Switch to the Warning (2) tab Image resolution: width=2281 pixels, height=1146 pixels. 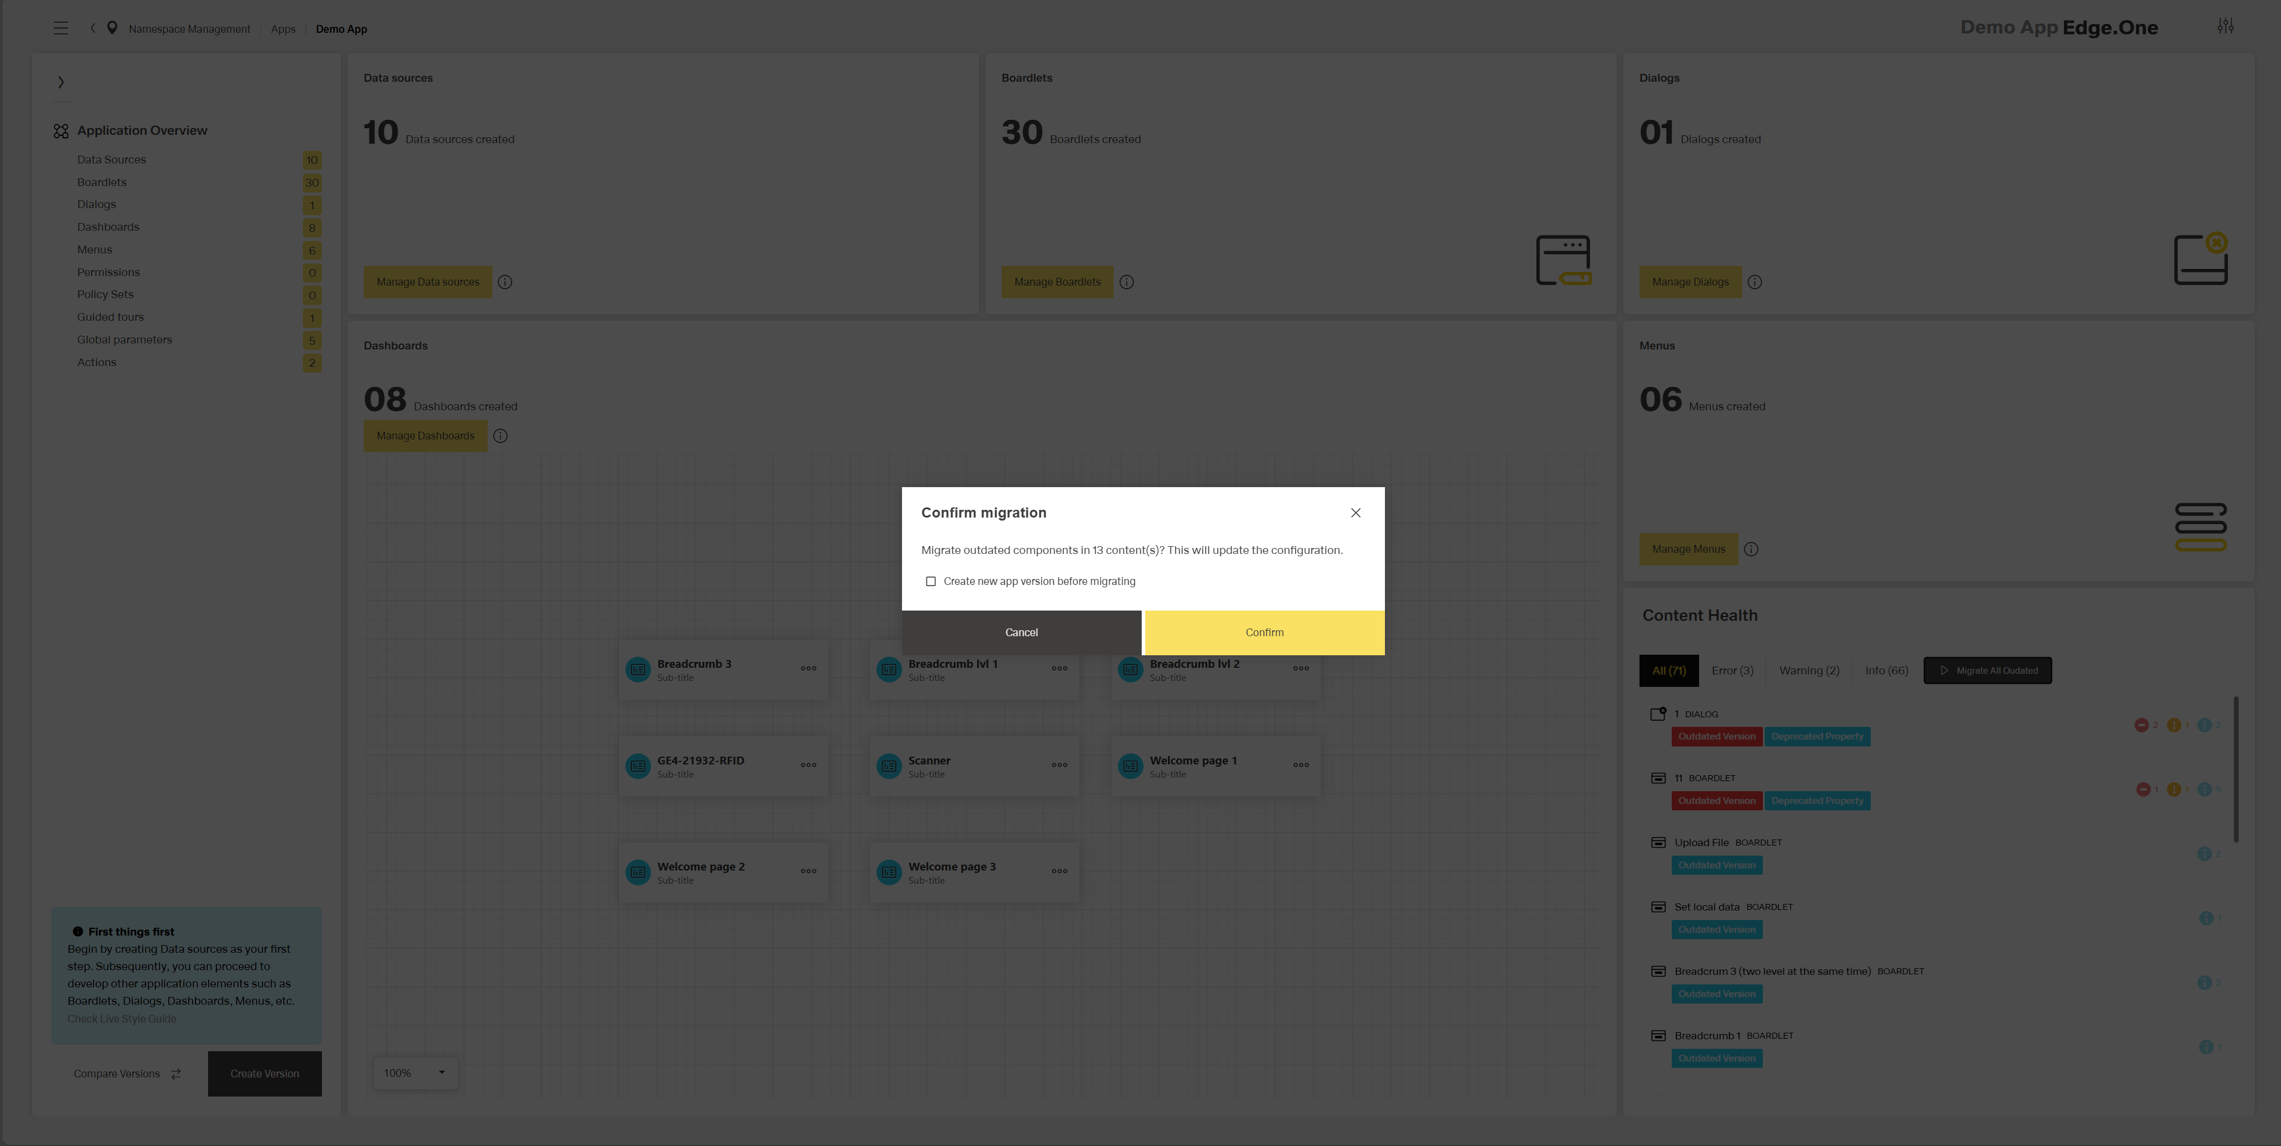pyautogui.click(x=1808, y=671)
